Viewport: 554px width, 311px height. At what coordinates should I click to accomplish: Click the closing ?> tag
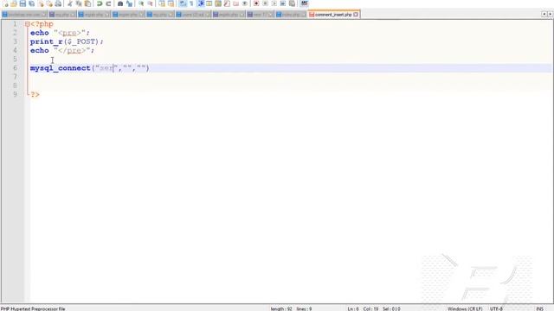tap(35, 94)
